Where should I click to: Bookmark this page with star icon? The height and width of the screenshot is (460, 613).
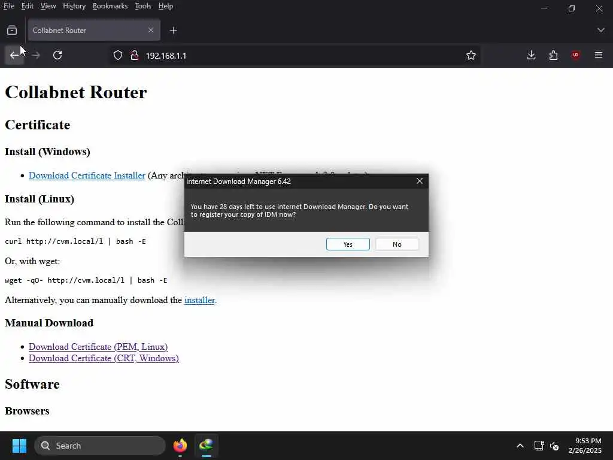coord(471,55)
